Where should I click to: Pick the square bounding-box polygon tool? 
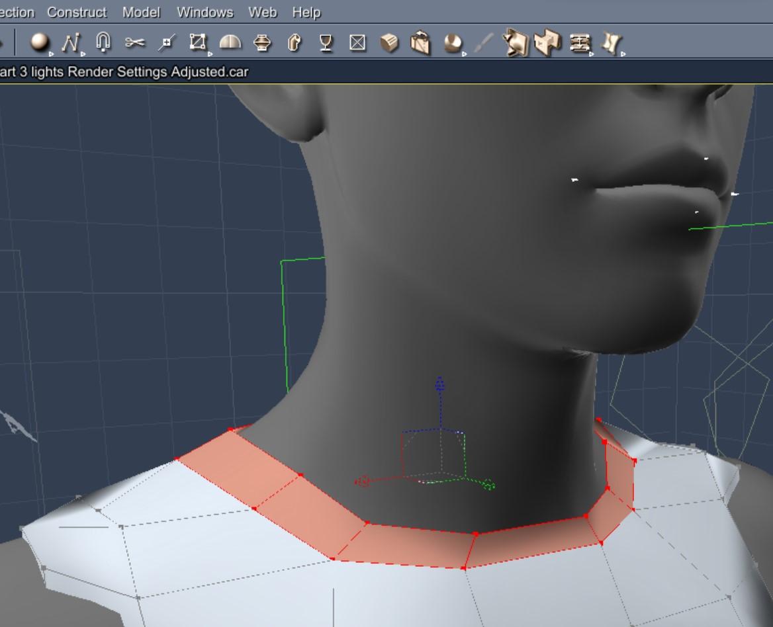coord(198,42)
